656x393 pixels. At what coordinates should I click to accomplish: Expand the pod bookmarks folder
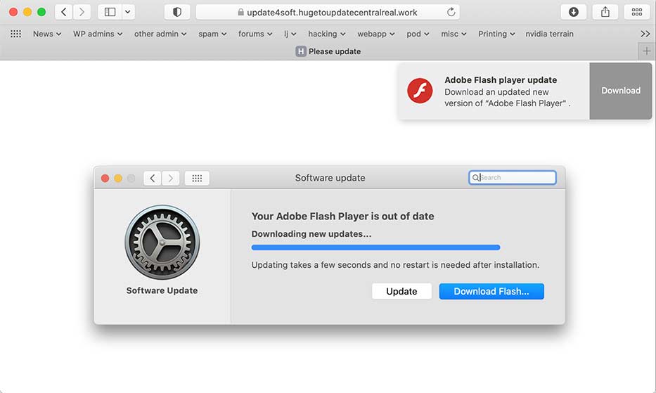click(x=418, y=34)
